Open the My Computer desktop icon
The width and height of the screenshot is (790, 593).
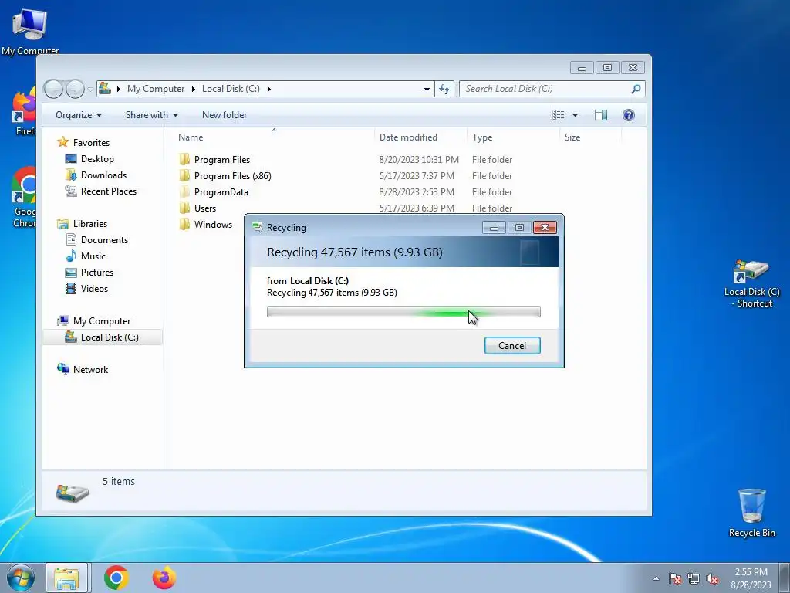(x=30, y=31)
